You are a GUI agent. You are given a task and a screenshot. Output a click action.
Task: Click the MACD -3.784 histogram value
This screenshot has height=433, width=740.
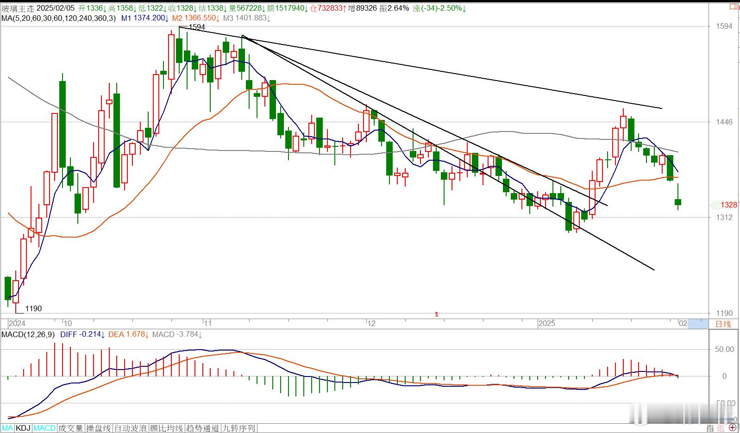177,334
